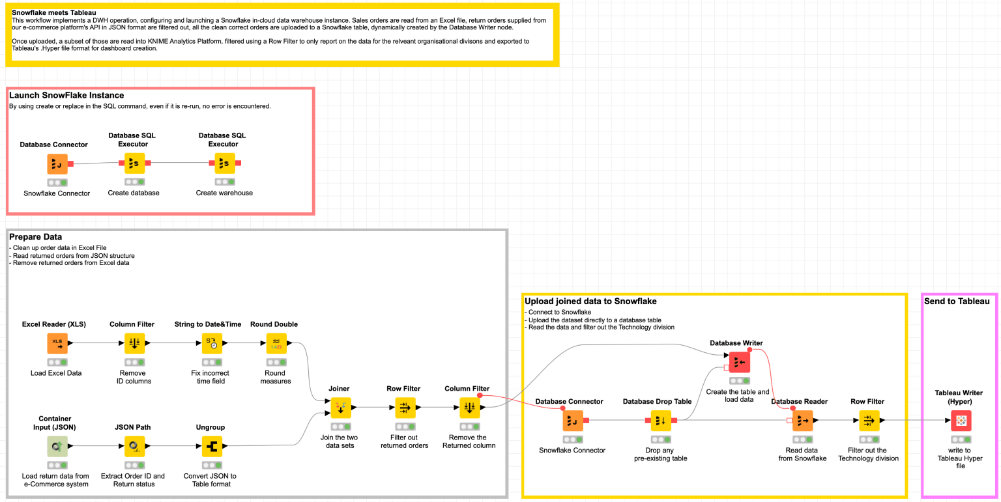The image size is (1001, 502).
Task: Click status light under Tableau Writer node
Action: coord(961,439)
